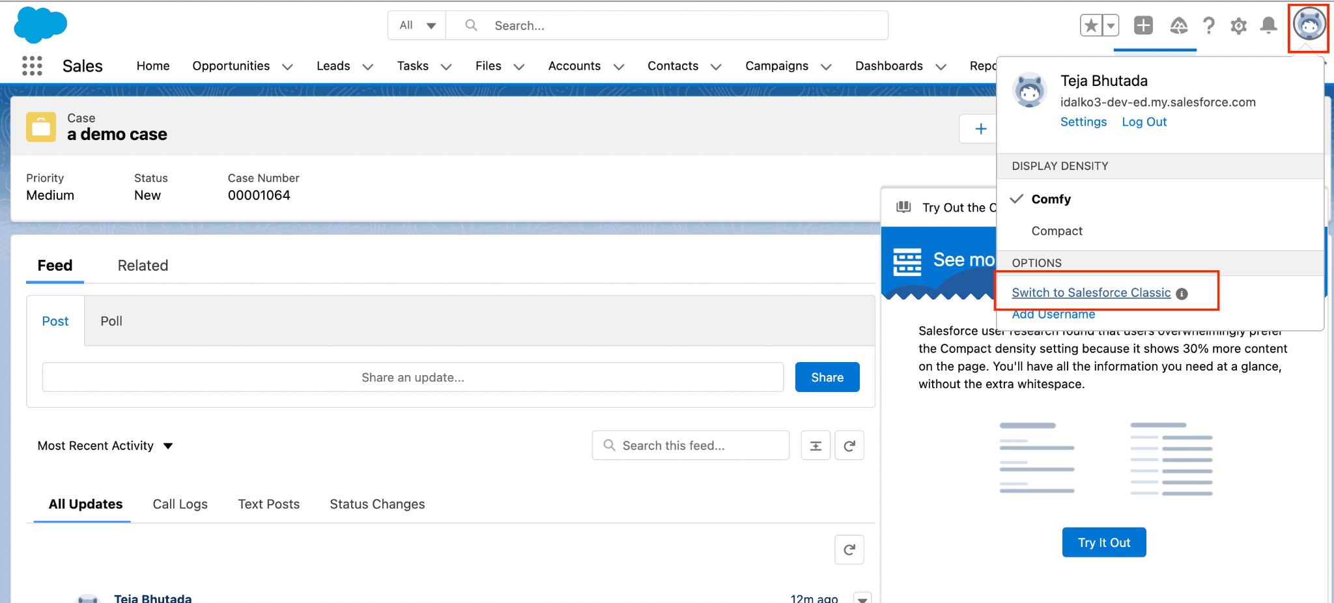The width and height of the screenshot is (1334, 603).
Task: Open the Global Actions plus icon
Action: [1143, 25]
